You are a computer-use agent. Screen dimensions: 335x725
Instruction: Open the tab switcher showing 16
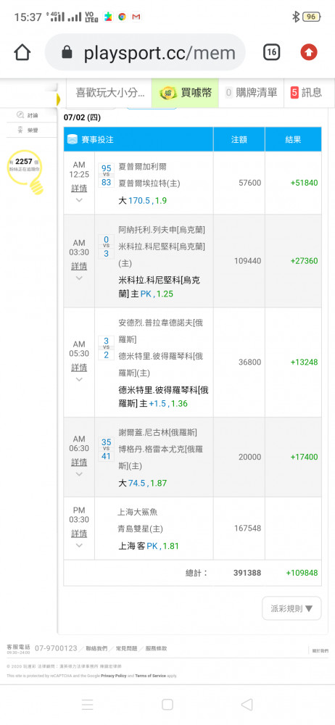(x=272, y=53)
